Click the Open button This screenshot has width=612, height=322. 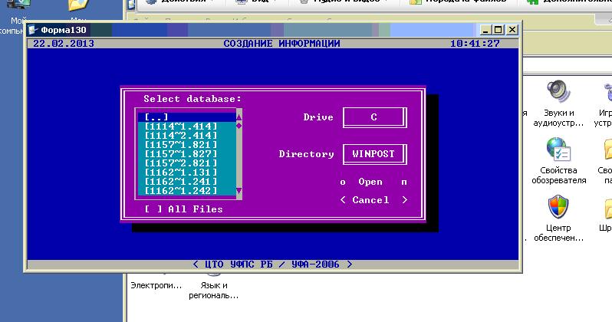tap(373, 182)
